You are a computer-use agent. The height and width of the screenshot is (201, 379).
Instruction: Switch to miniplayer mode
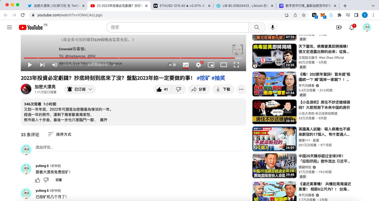pos(211,65)
